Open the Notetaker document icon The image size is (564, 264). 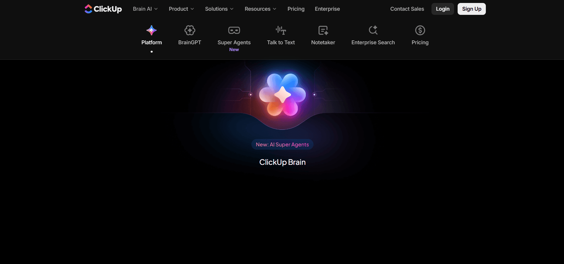pyautogui.click(x=323, y=30)
